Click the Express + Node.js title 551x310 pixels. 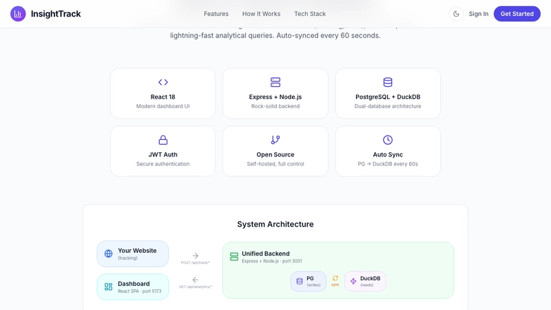(x=275, y=97)
